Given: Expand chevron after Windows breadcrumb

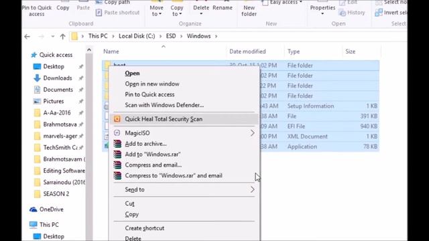Looking at the screenshot, I should (x=216, y=36).
